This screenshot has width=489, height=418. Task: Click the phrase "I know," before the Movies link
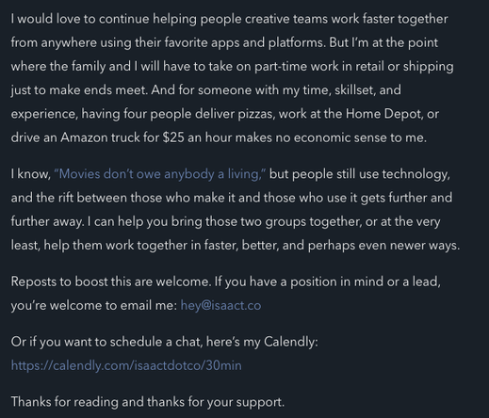(31, 174)
